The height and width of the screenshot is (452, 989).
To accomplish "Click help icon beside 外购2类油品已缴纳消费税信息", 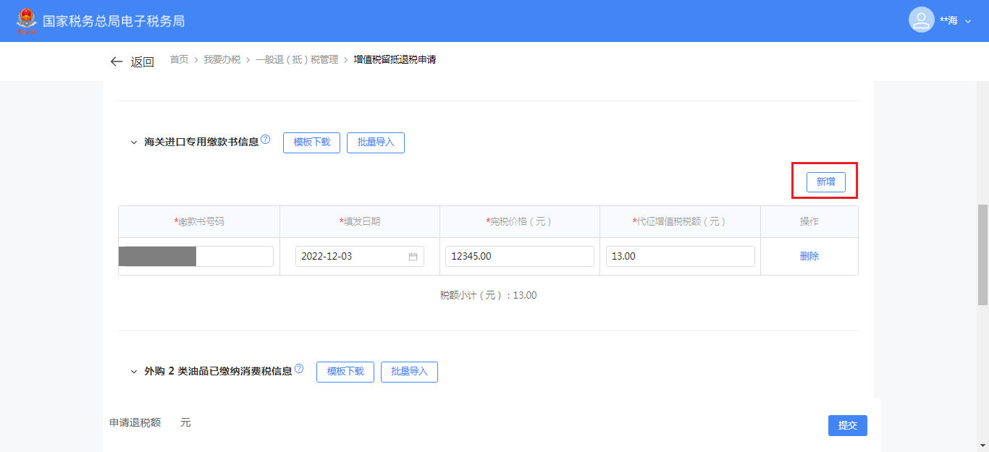I will click(x=299, y=369).
